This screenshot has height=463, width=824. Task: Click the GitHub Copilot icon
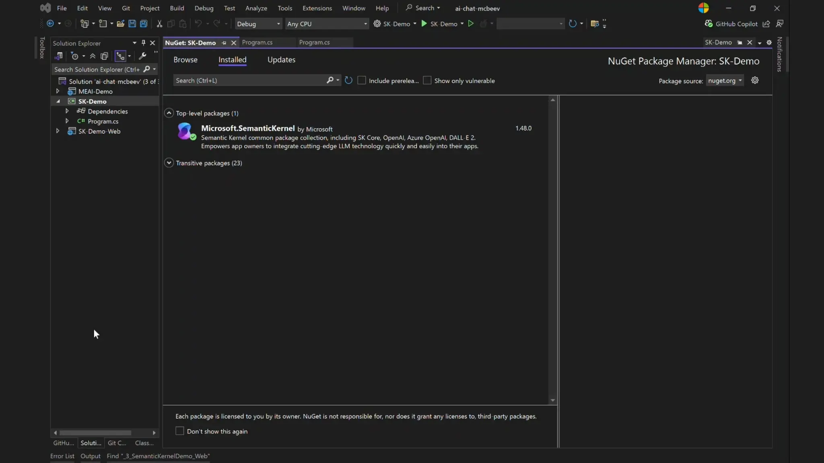click(709, 24)
